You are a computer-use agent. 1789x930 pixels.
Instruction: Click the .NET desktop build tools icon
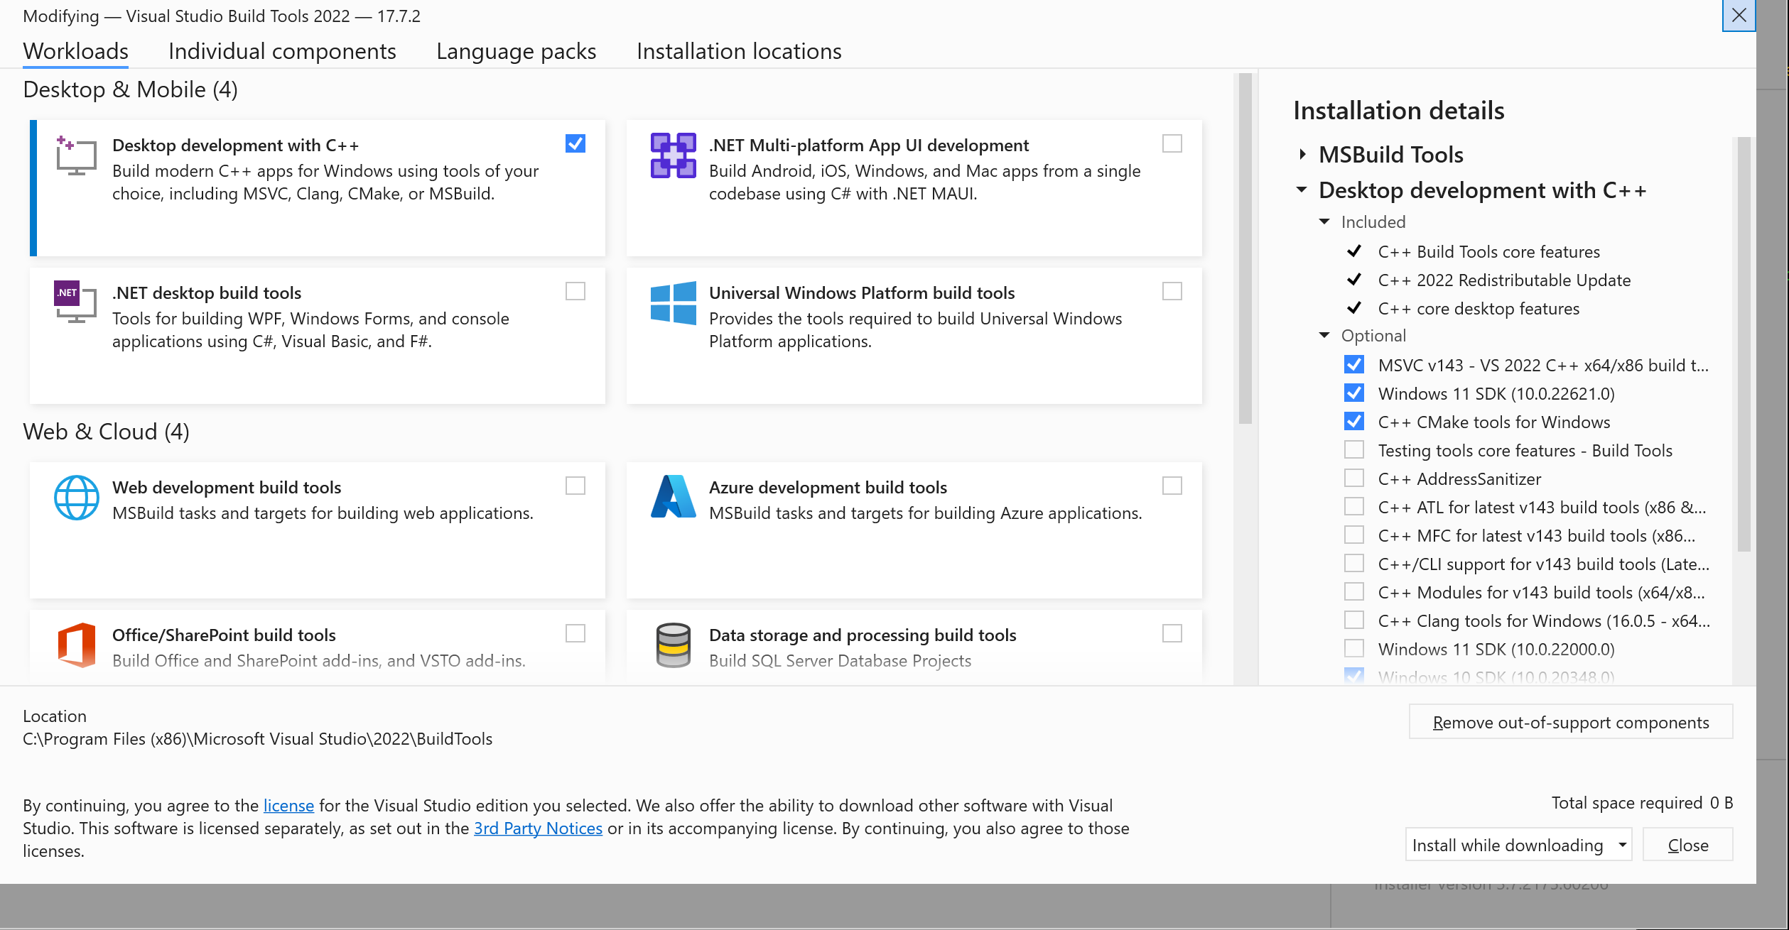pos(75,302)
